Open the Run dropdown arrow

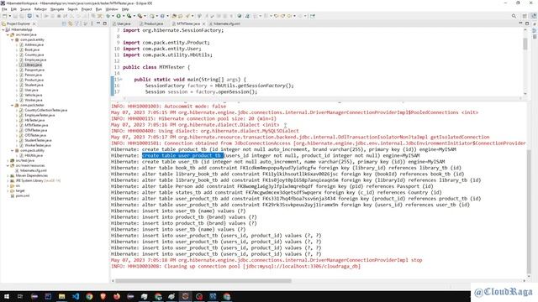click(x=123, y=16)
